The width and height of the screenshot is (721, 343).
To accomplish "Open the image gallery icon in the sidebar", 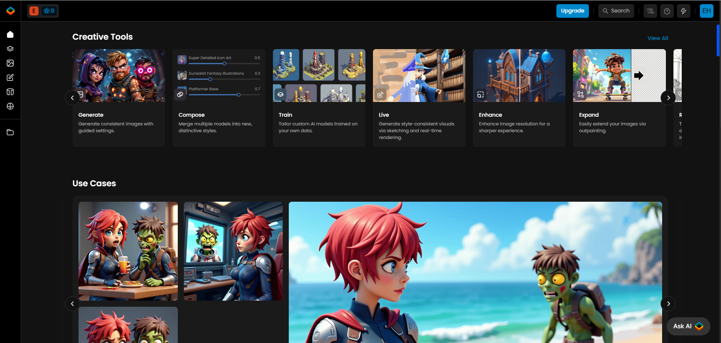I will coord(10,63).
